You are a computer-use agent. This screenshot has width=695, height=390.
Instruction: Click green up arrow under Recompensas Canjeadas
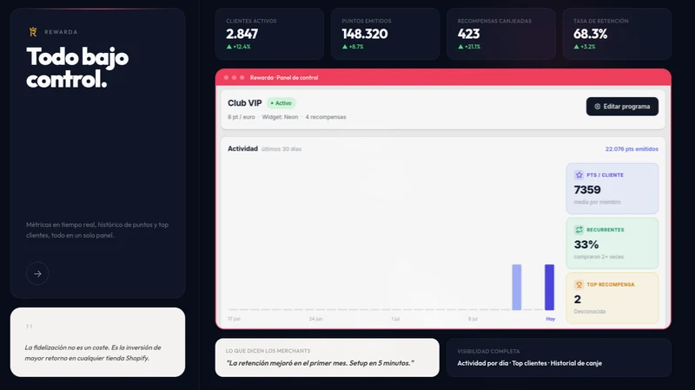(460, 47)
